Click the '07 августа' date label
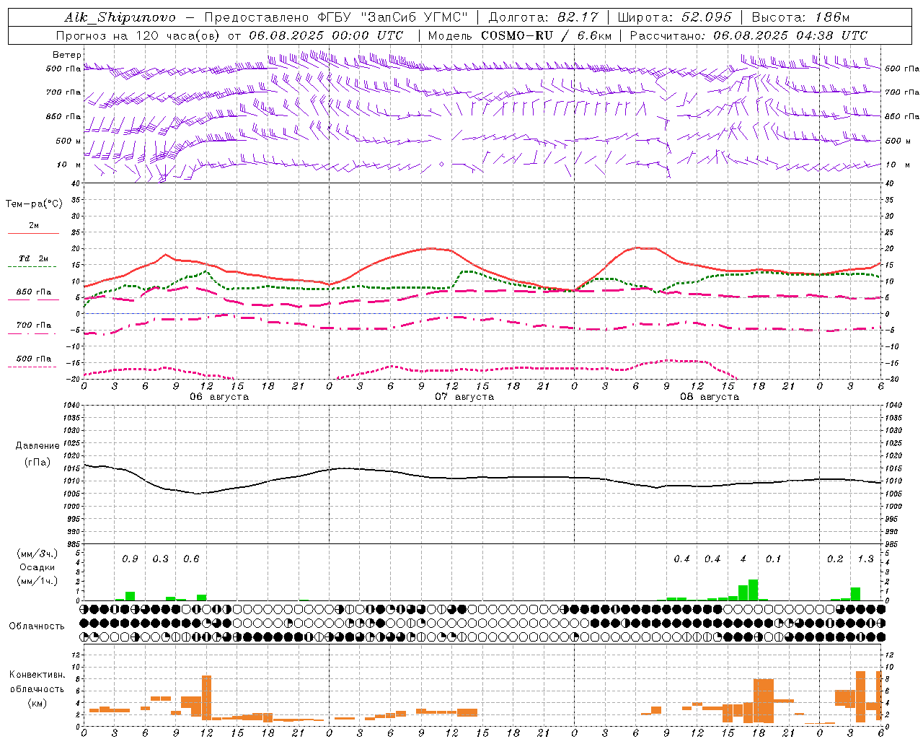The height and width of the screenshot is (739, 923). 464,397
